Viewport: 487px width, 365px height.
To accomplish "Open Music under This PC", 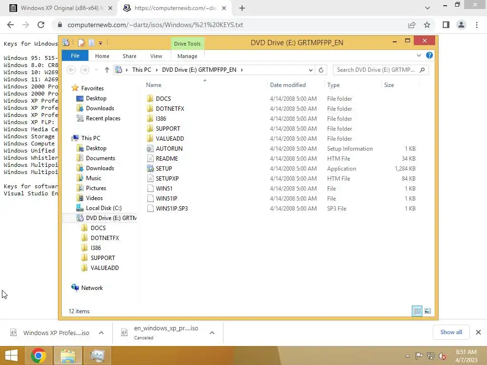I will click(94, 178).
